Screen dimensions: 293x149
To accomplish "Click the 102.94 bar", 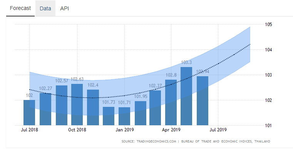I will [x=203, y=101].
